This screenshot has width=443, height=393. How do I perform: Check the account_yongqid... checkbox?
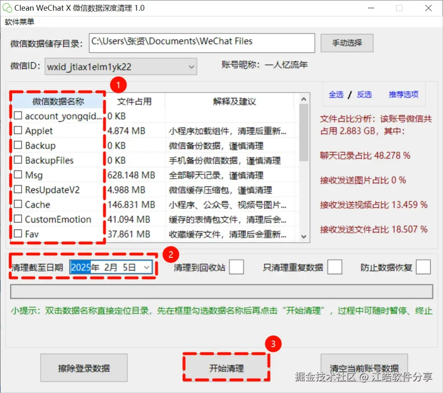18,115
